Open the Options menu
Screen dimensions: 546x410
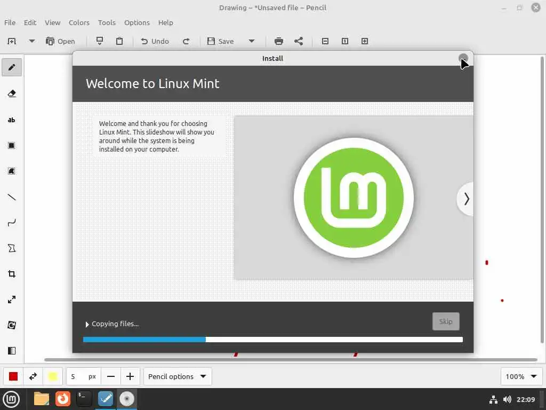(137, 22)
